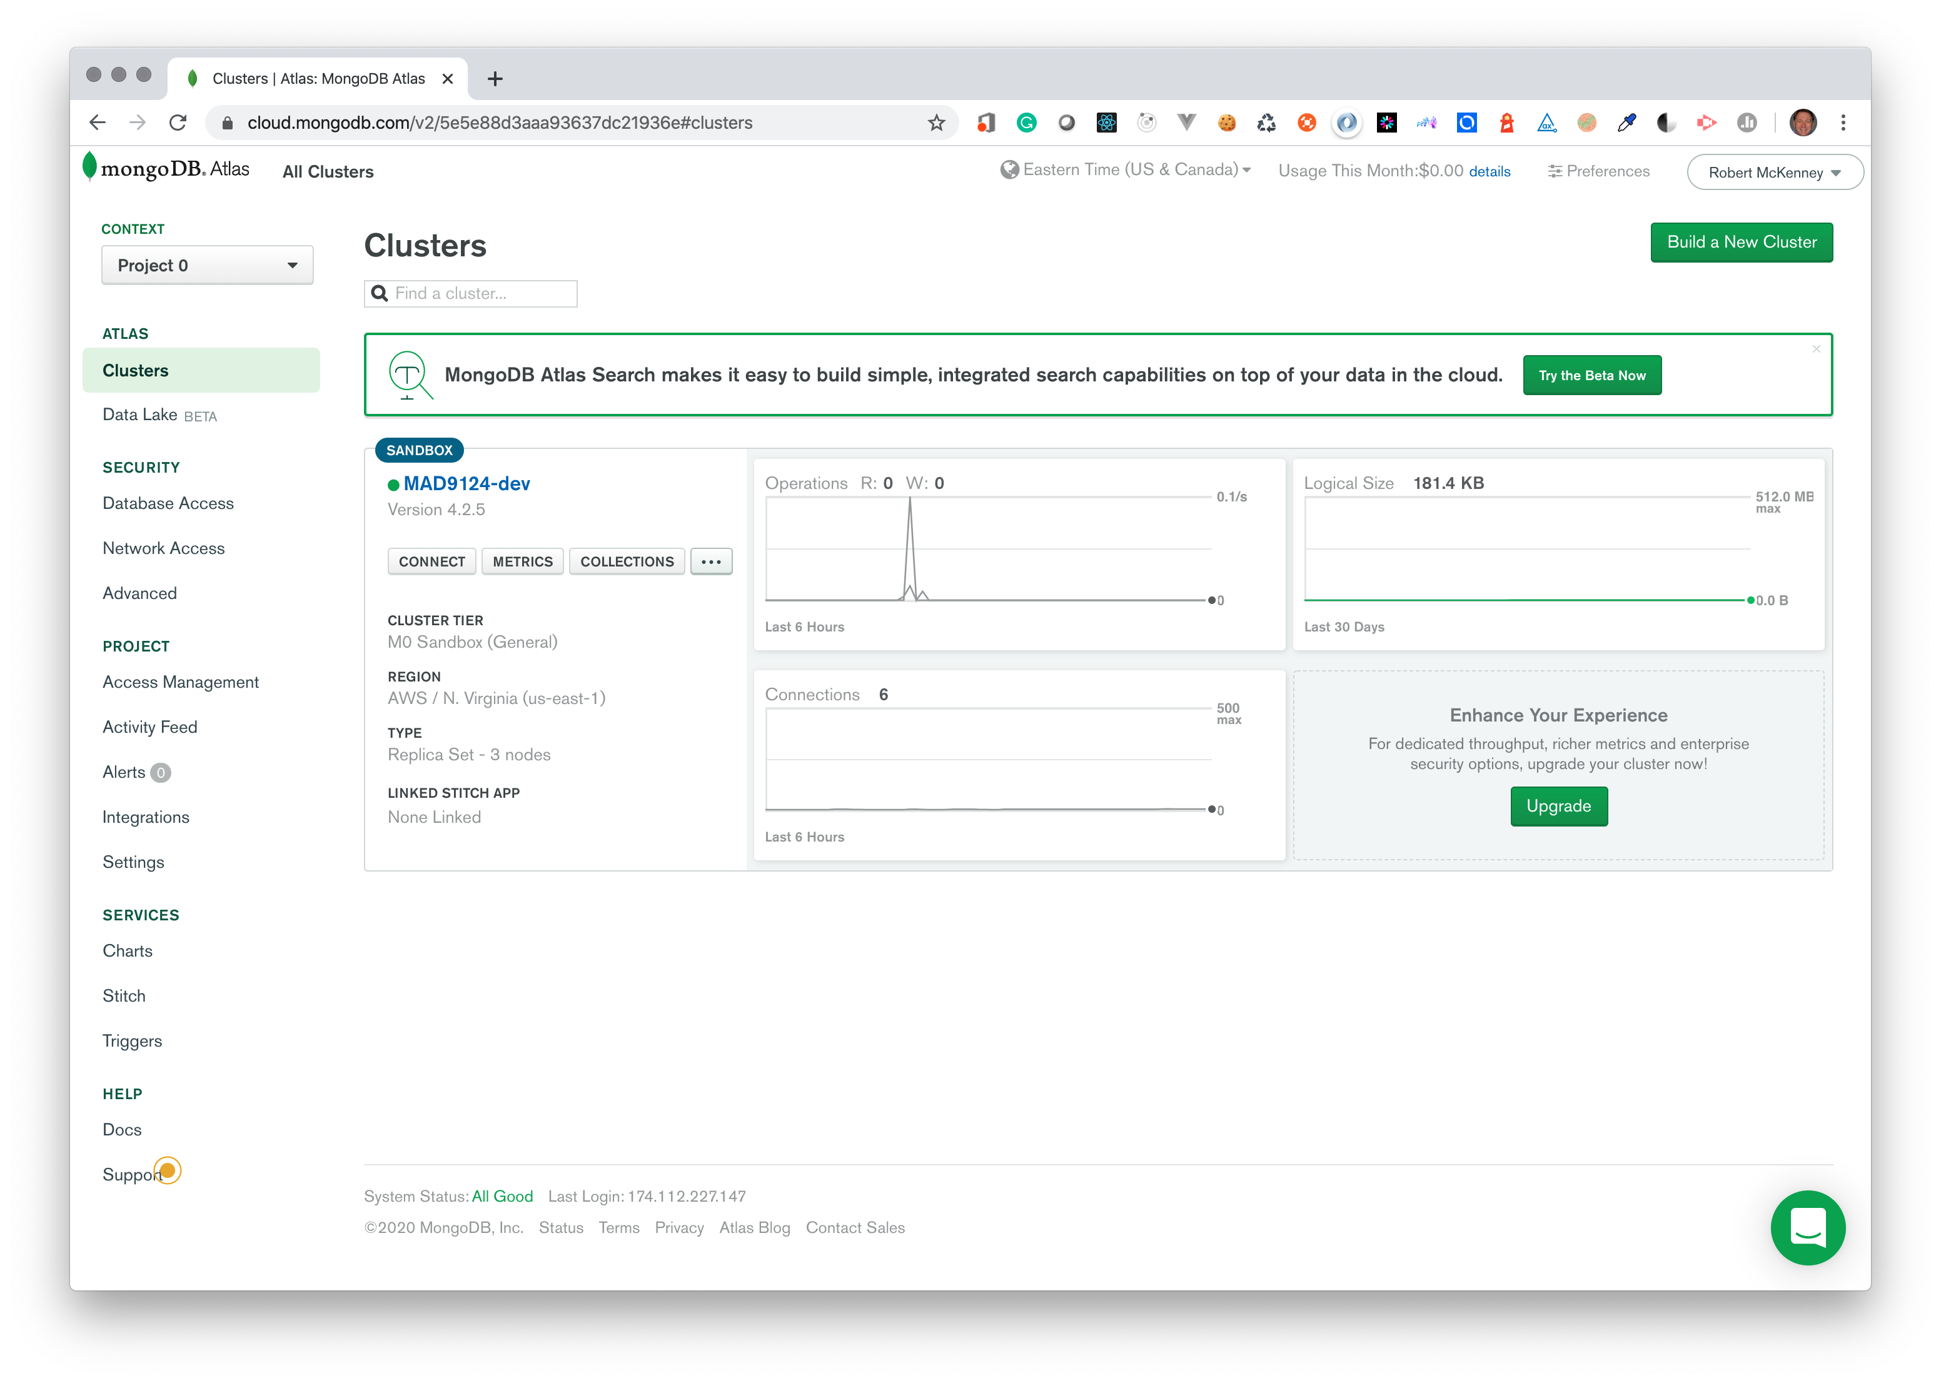
Task: Click the ellipsis more options icon
Action: point(712,561)
